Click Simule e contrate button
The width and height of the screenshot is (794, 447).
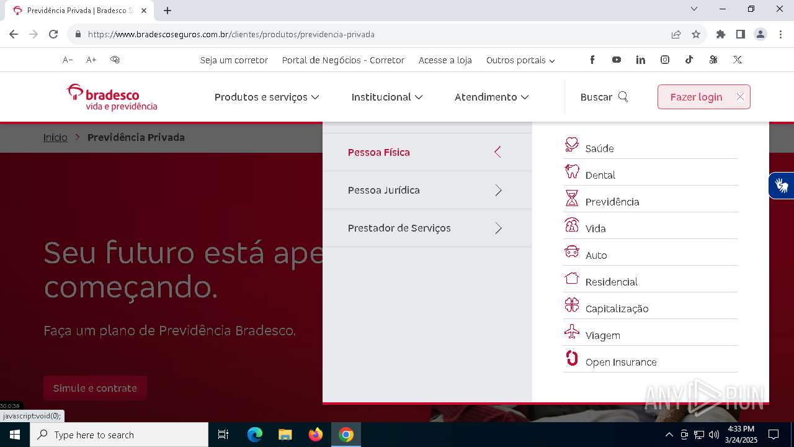pos(95,388)
